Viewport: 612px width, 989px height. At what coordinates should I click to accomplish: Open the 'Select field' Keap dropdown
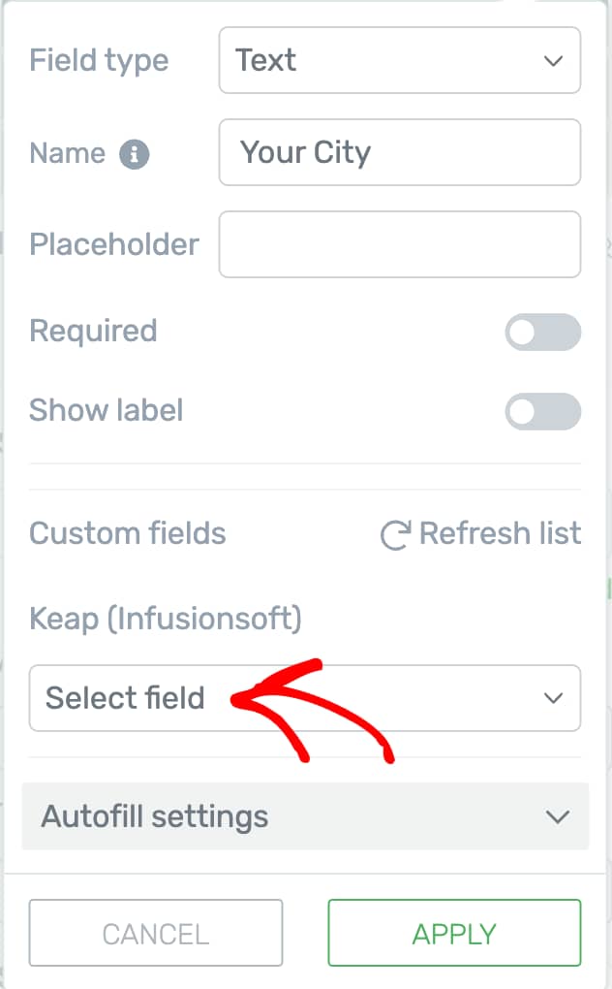(304, 698)
